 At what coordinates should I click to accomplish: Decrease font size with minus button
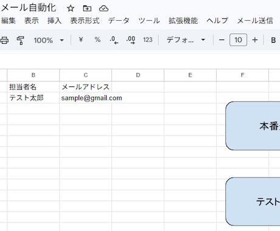(222, 40)
